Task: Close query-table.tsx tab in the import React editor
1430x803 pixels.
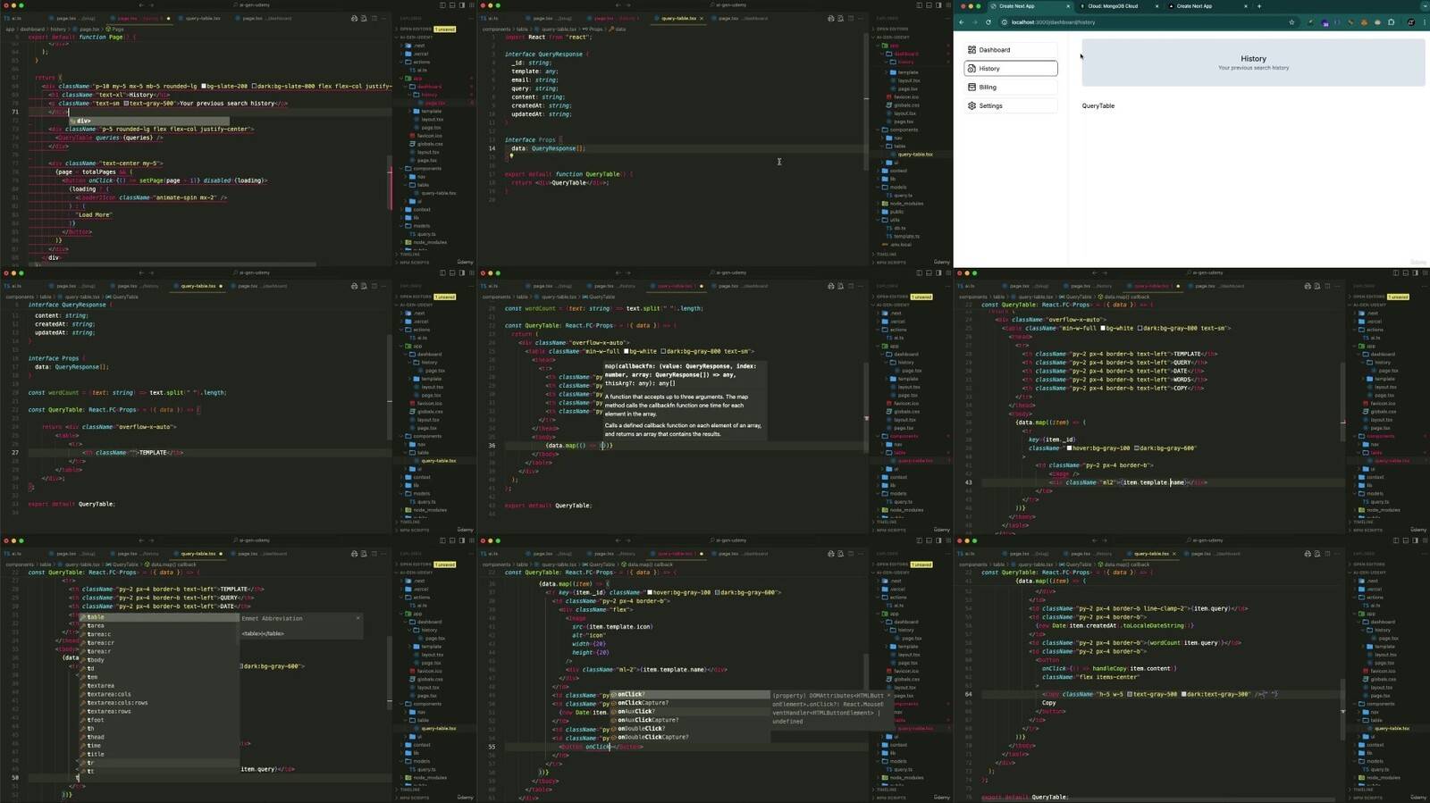Action: [702, 18]
